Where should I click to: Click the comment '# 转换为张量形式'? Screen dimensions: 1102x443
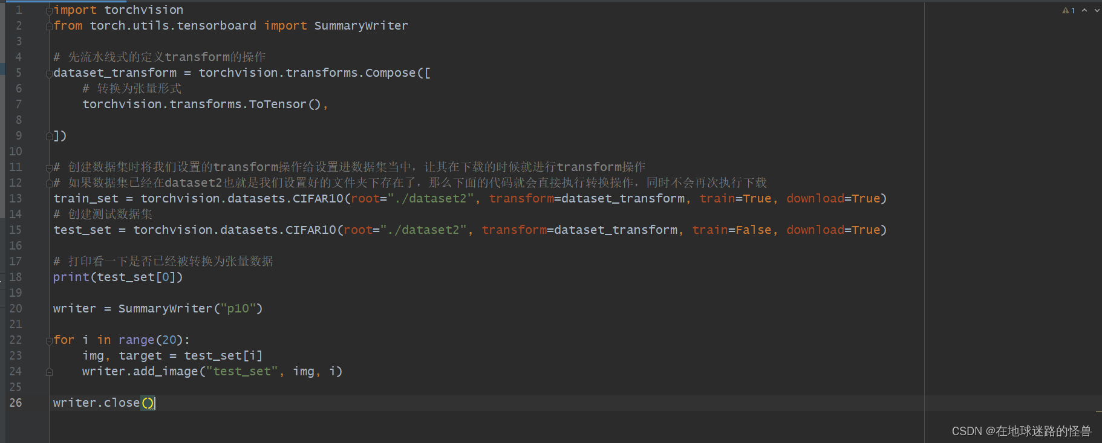(x=132, y=88)
